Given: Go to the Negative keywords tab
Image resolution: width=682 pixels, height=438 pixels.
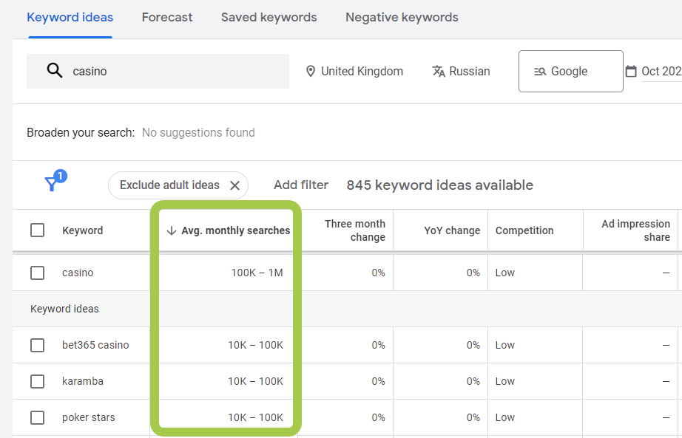Looking at the screenshot, I should 402,18.
